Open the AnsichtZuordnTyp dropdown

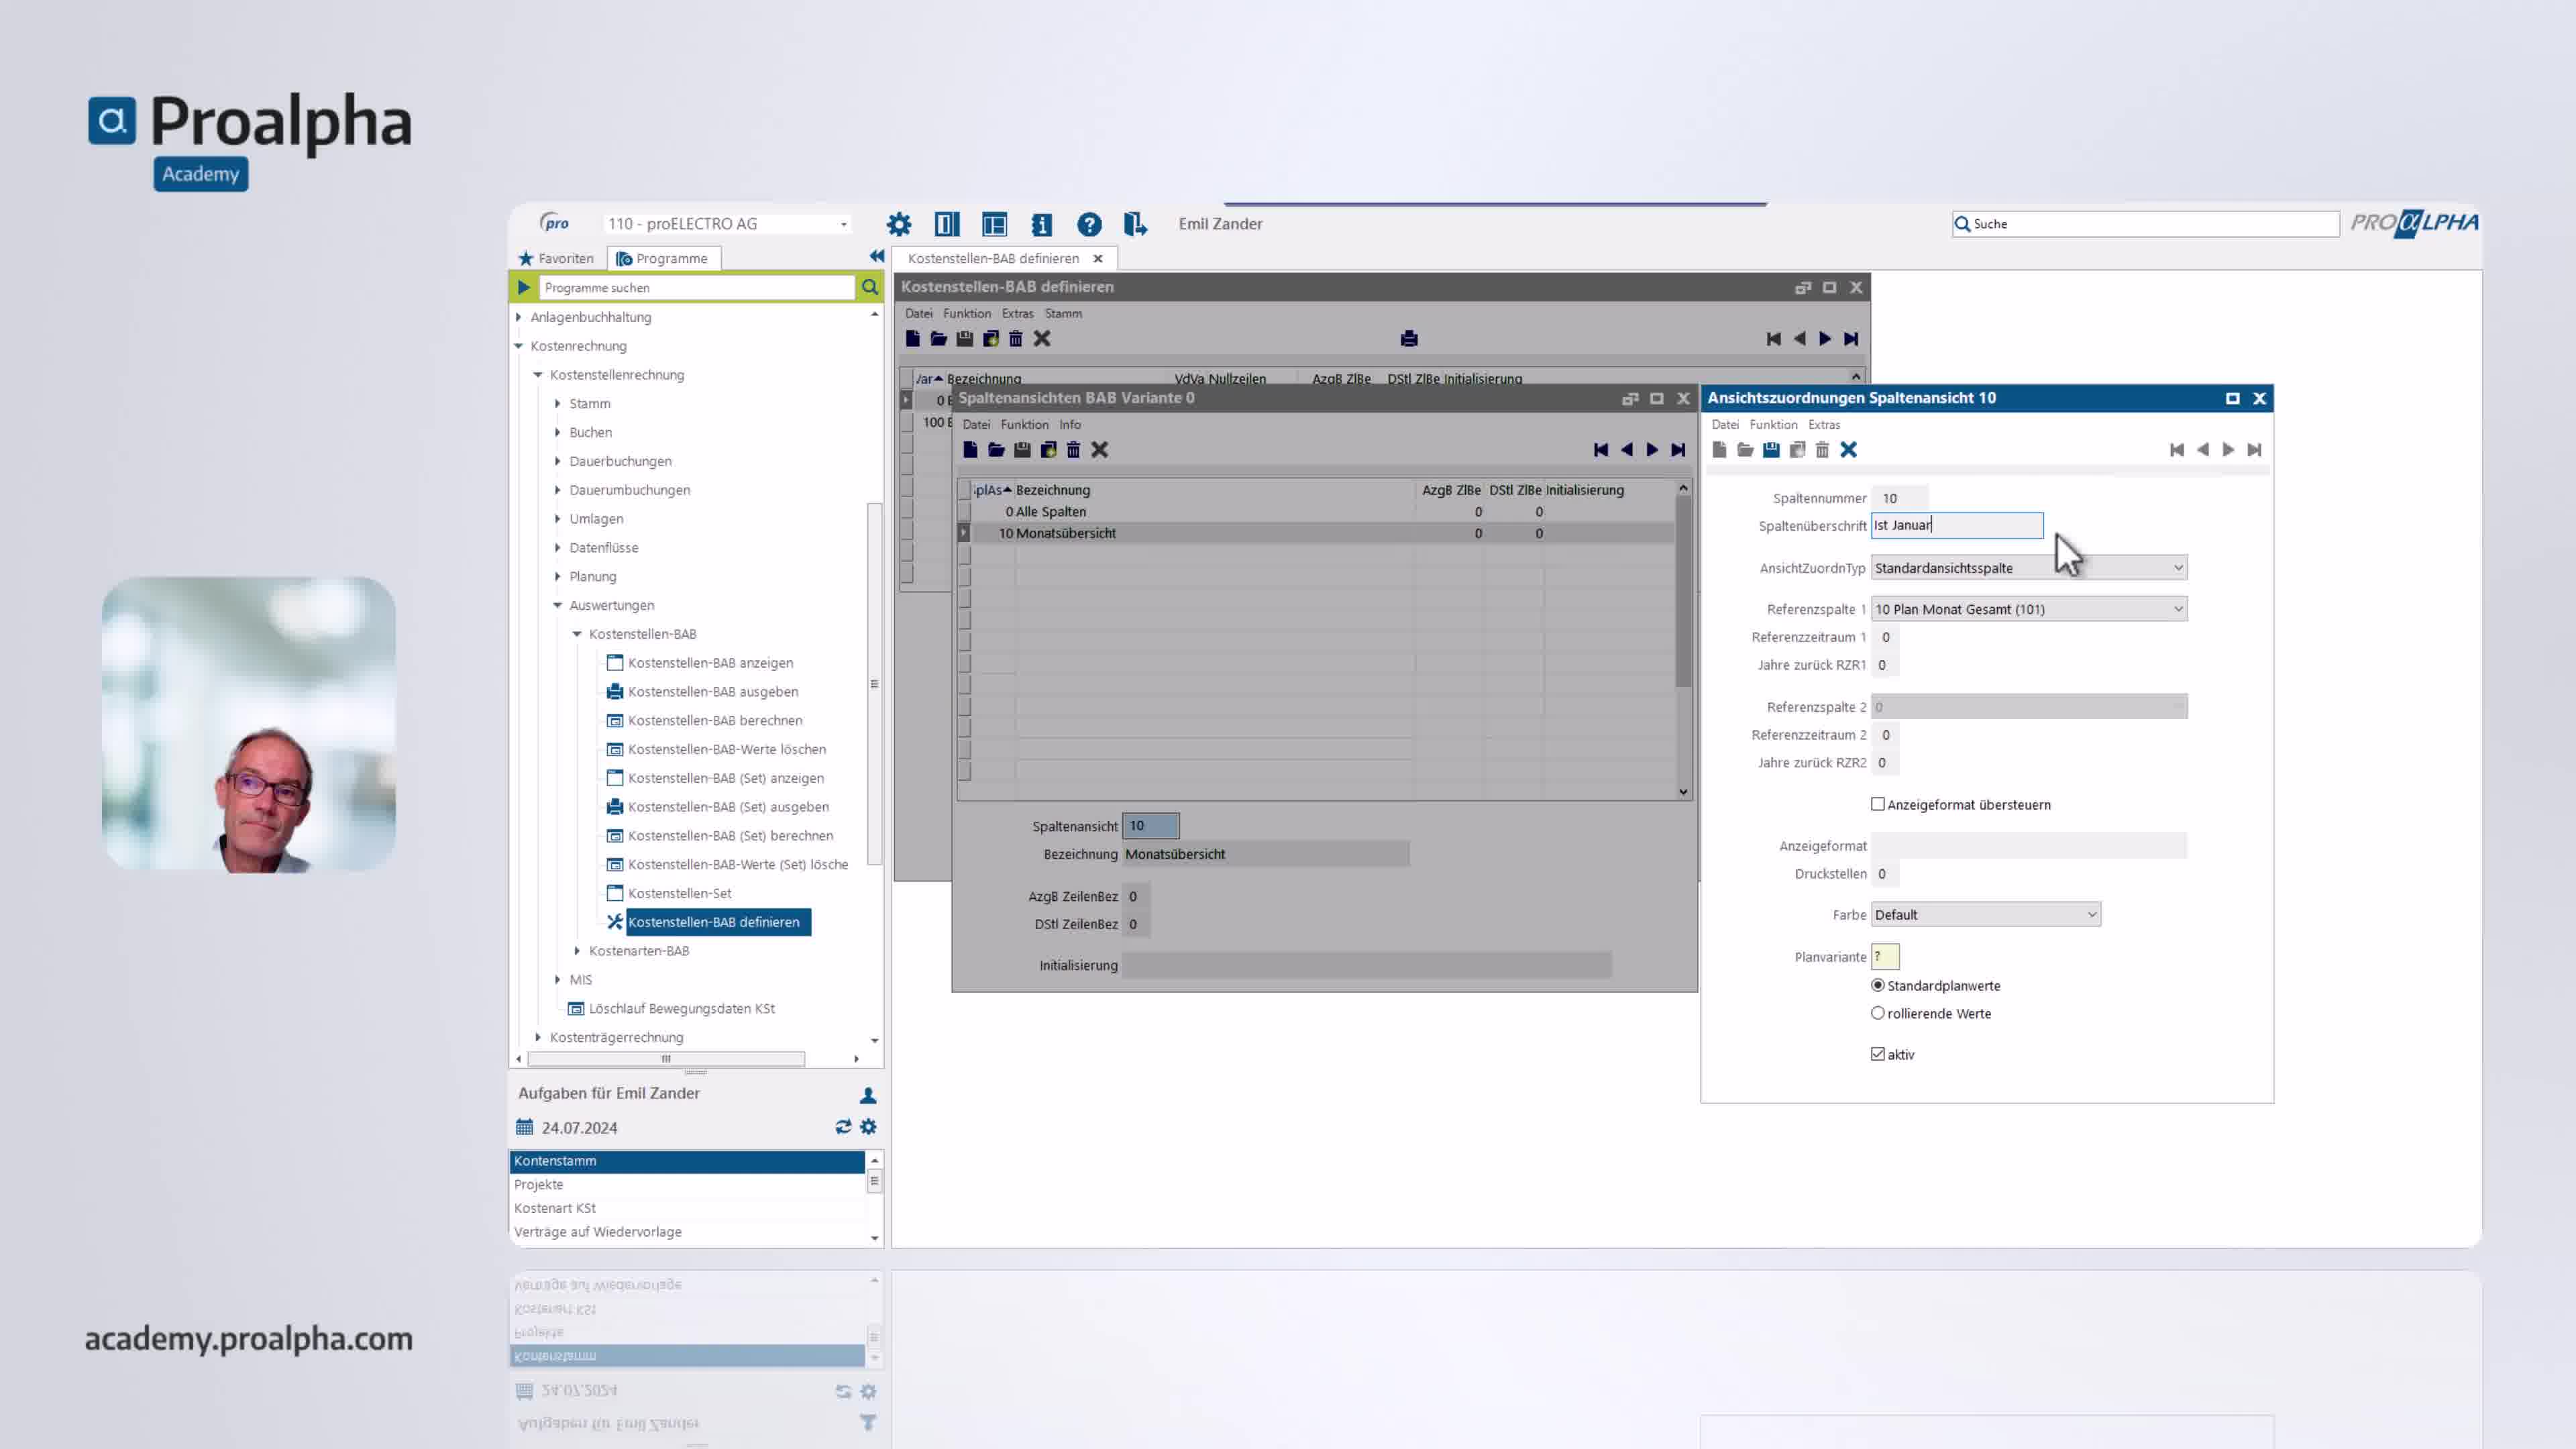pos(2177,568)
